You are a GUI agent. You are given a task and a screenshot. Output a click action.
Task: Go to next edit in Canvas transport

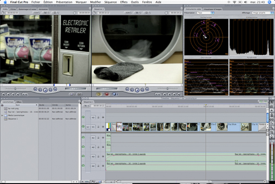[147, 89]
